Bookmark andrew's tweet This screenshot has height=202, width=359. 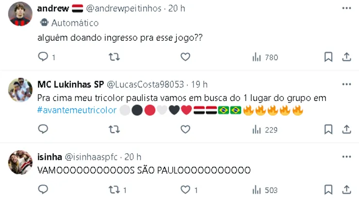tap(328, 57)
